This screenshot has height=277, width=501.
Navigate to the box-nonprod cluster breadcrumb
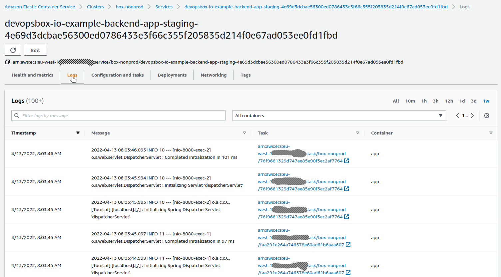[129, 6]
